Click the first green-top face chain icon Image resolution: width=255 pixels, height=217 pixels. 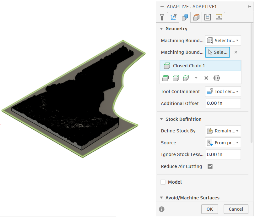pyautogui.click(x=165, y=78)
